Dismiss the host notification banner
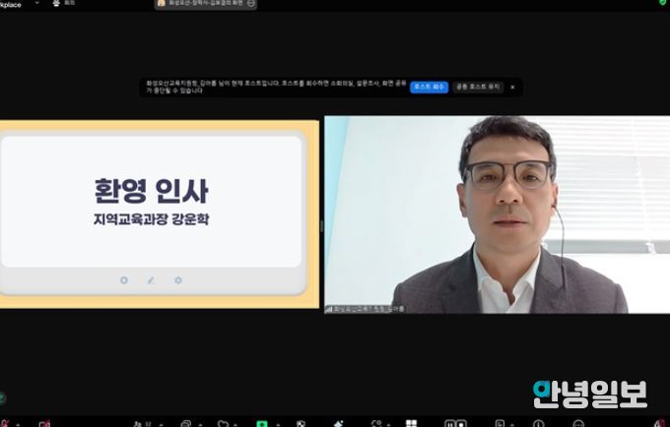 tap(512, 87)
